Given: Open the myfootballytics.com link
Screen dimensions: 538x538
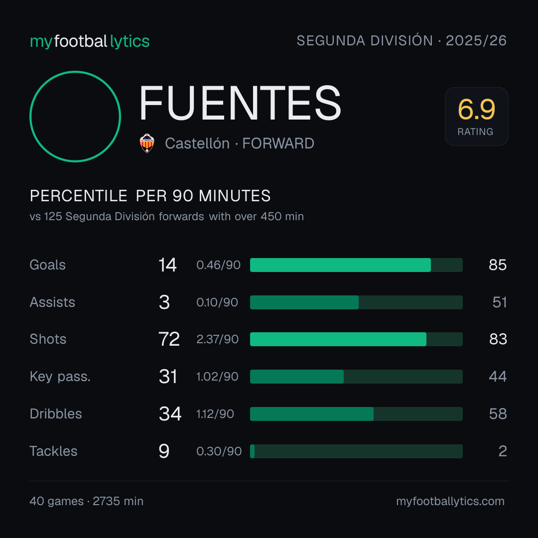Looking at the screenshot, I should click(450, 501).
